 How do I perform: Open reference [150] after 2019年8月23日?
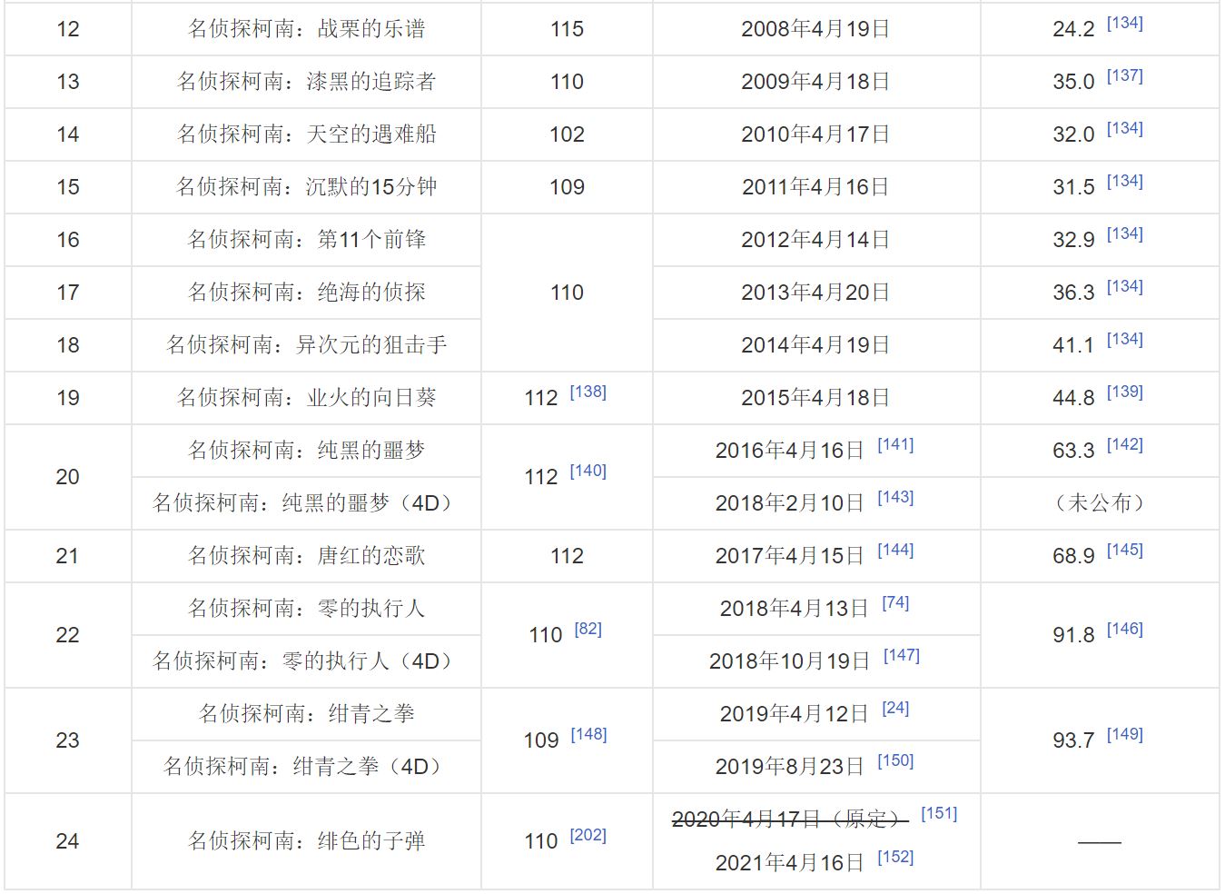[x=895, y=761]
